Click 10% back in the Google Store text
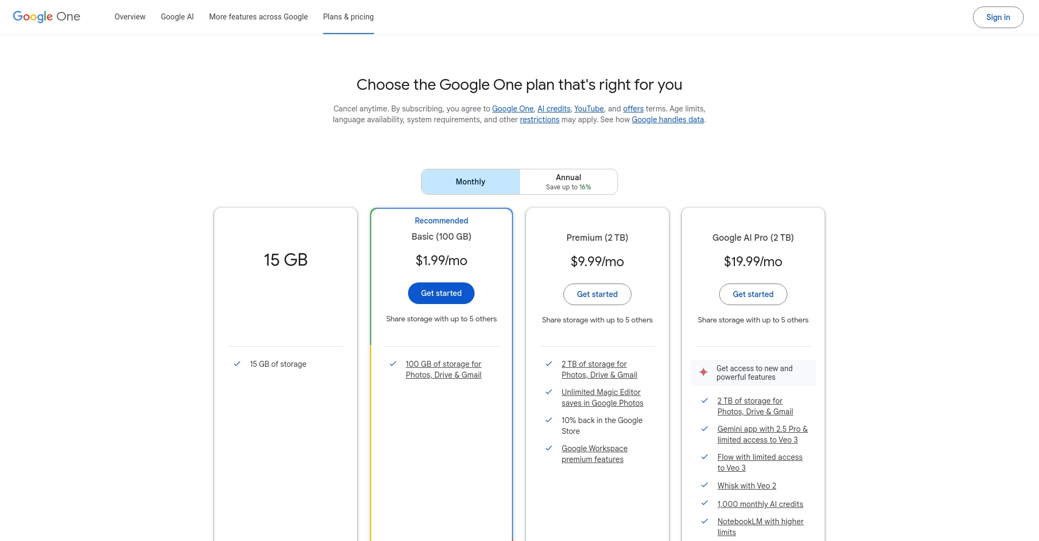The width and height of the screenshot is (1039, 541). 602,426
